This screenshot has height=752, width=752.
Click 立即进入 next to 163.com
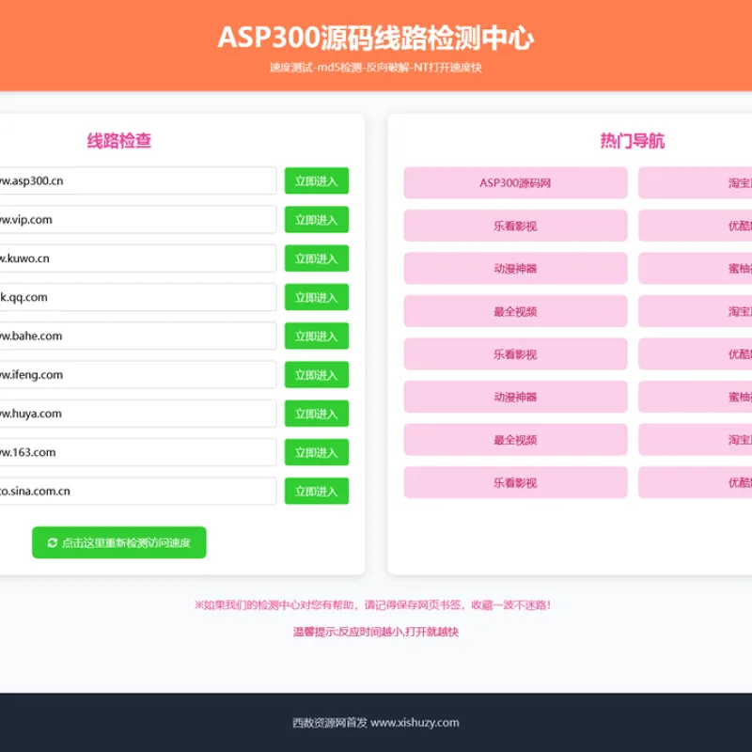tap(317, 452)
